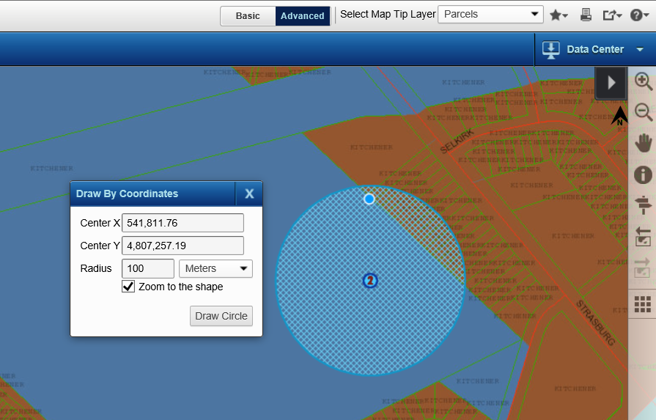Select the pan hand tool
This screenshot has height=420, width=656.
tap(643, 143)
